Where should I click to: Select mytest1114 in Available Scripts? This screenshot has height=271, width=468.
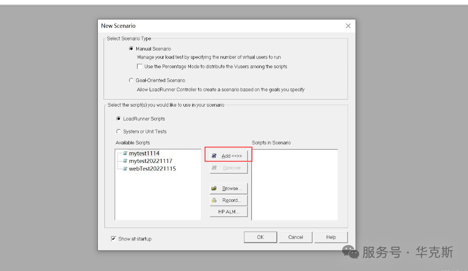144,153
